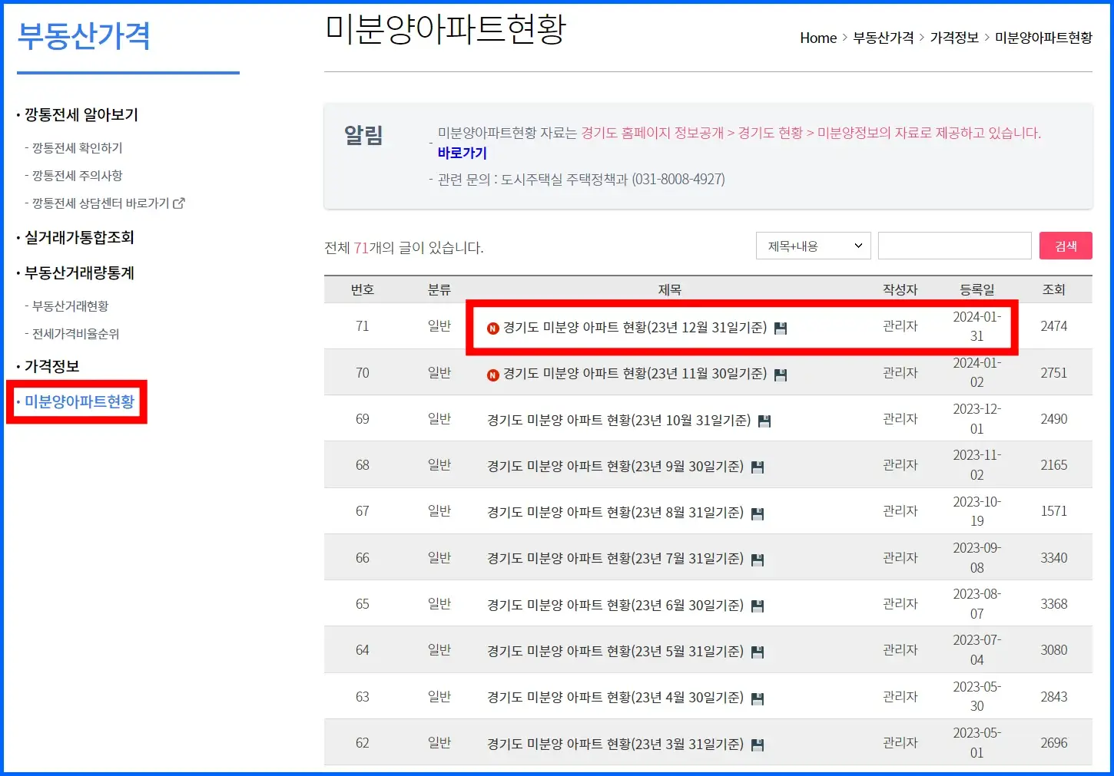
Task: Open post 경기도 미분양 아파트 현황(23년 11월 30일기준)
Action: (x=635, y=374)
